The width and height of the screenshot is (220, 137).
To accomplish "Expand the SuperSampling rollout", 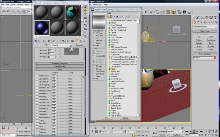I will [60, 66].
